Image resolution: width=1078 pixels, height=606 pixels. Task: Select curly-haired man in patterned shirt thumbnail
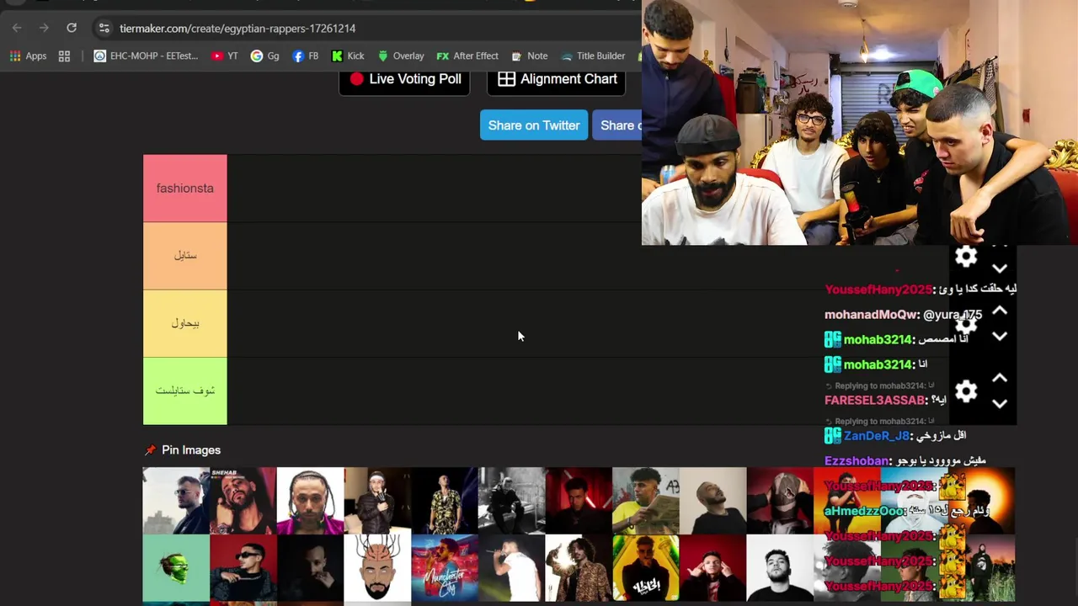click(579, 568)
